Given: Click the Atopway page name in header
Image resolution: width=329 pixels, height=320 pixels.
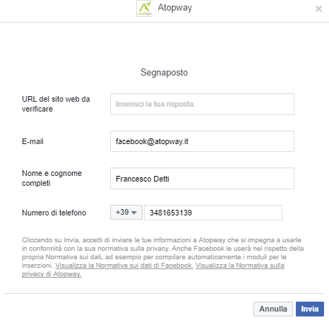Looking at the screenshot, I should point(175,8).
